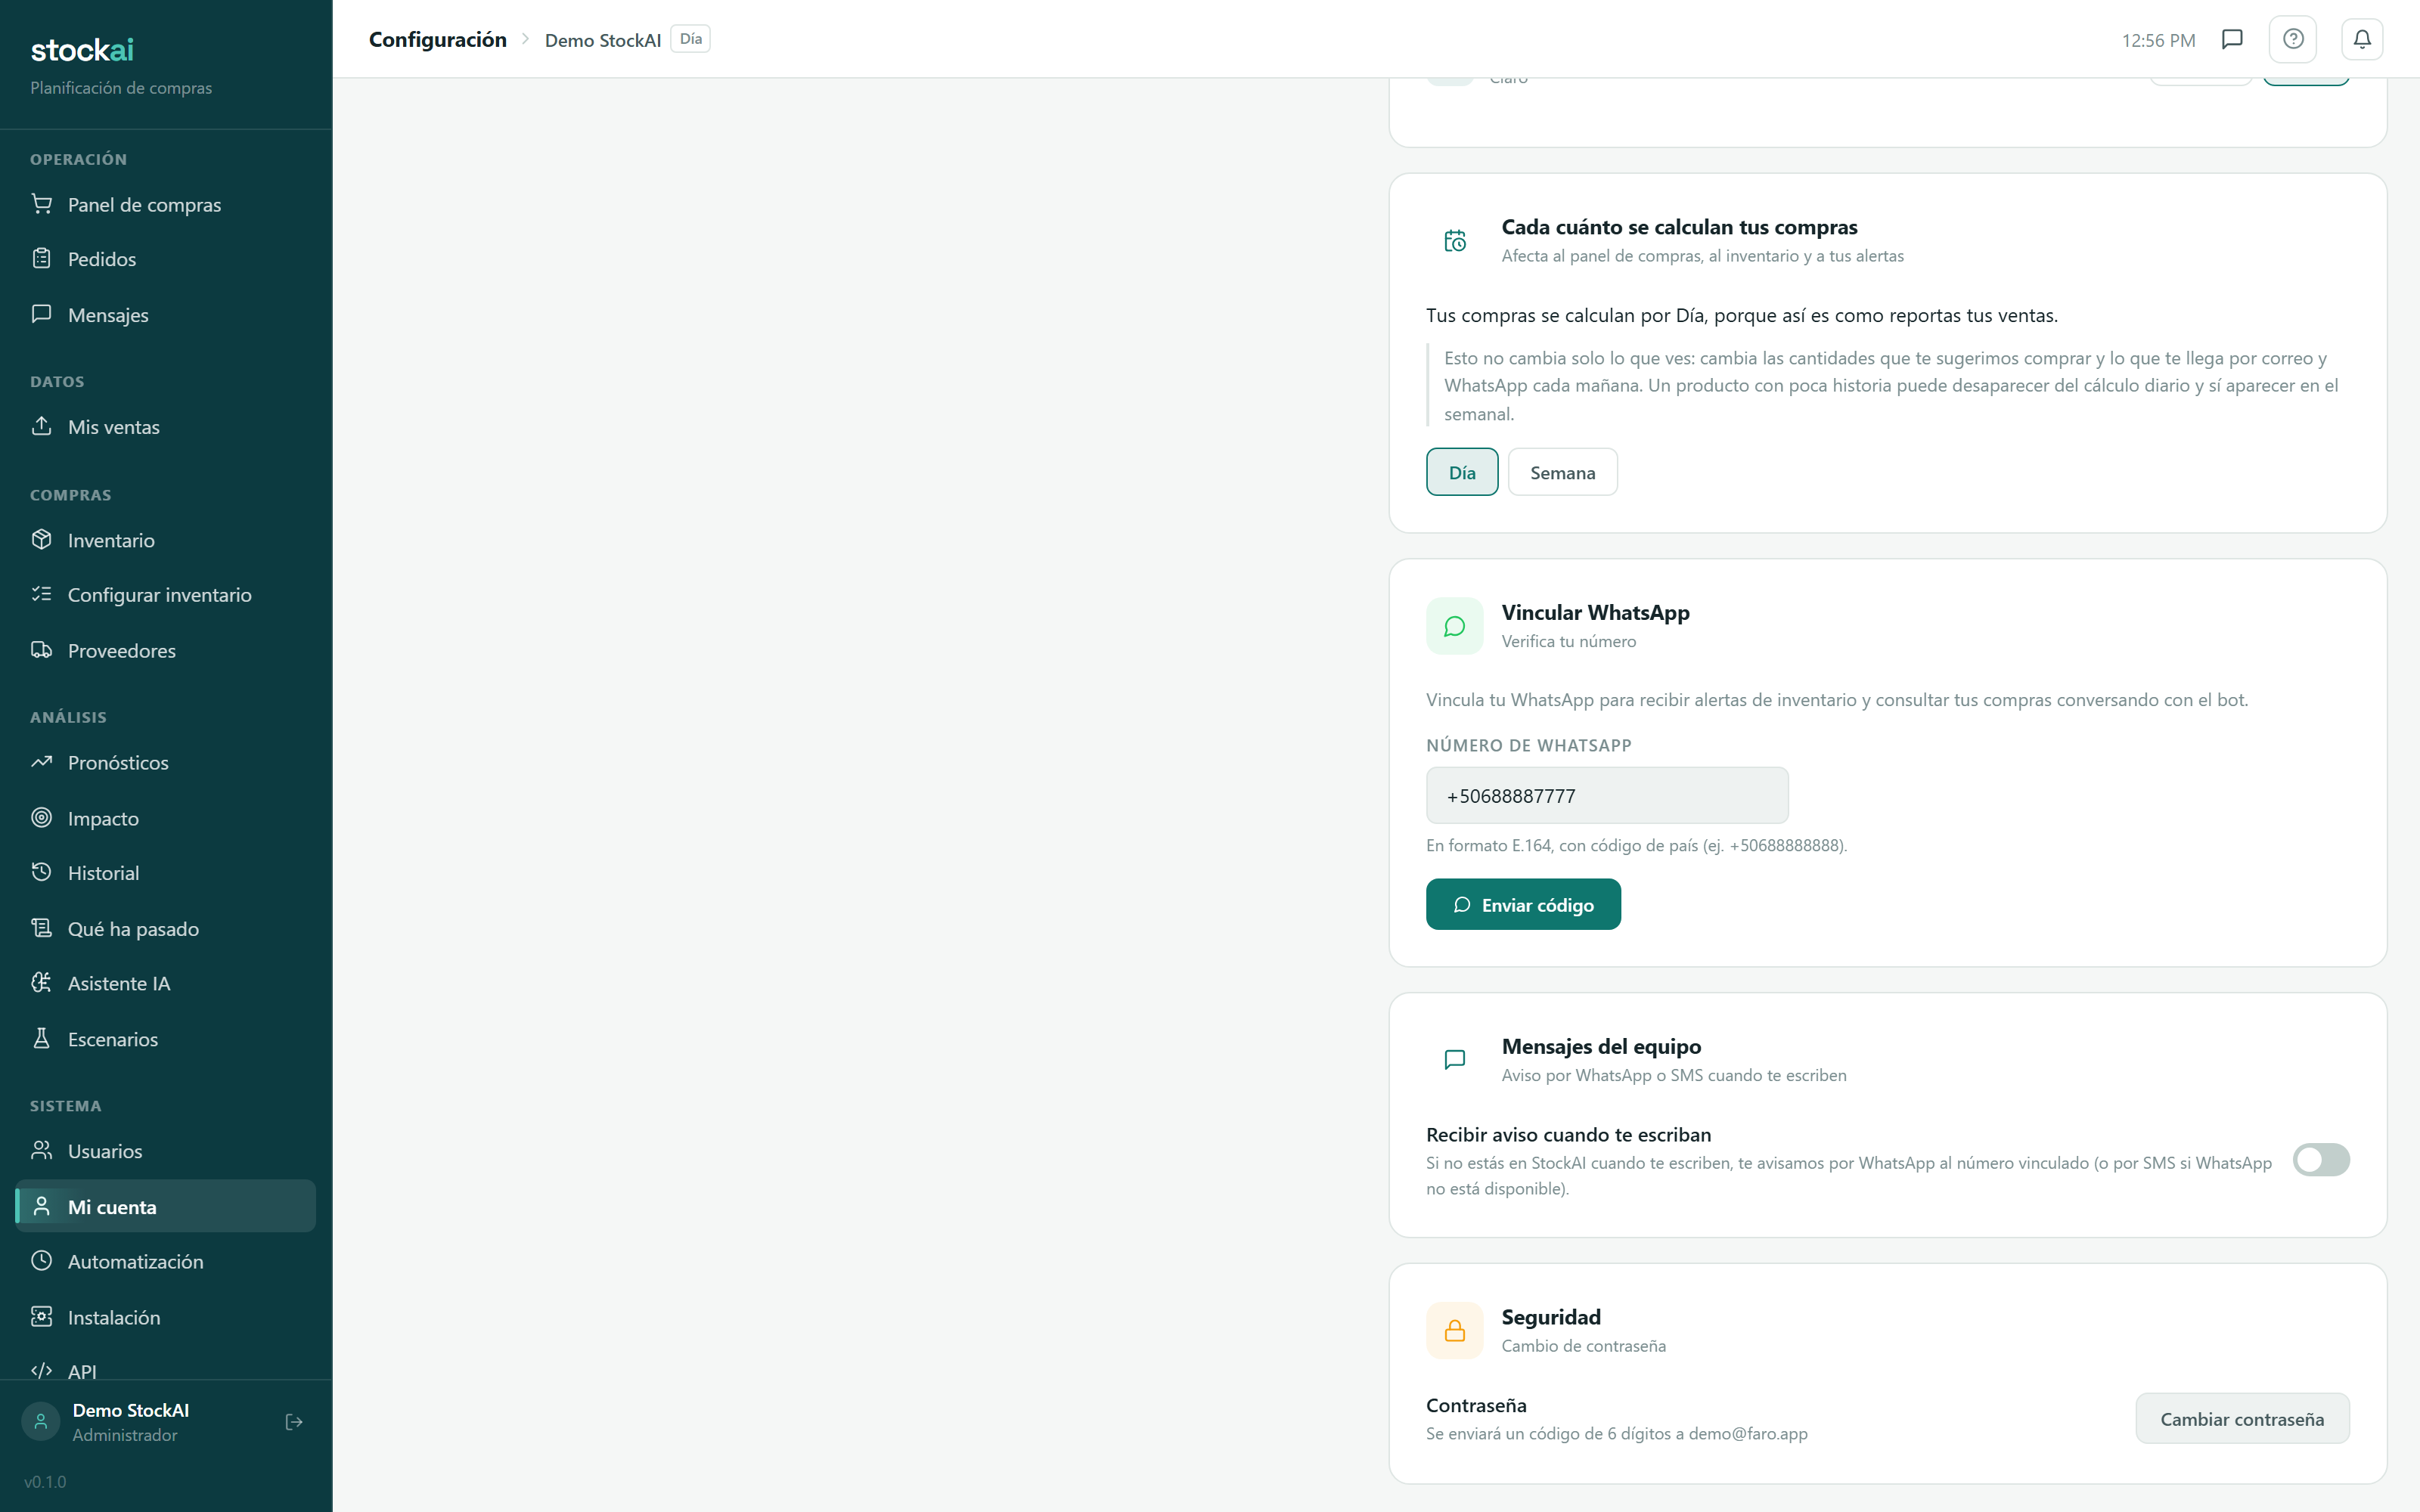Click the green WhatsApp bubble icon
Image resolution: width=2420 pixels, height=1512 pixels.
[x=1455, y=626]
